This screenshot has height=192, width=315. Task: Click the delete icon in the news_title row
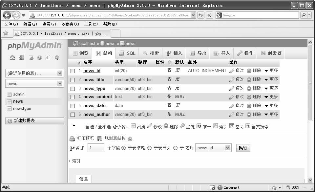(249, 80)
